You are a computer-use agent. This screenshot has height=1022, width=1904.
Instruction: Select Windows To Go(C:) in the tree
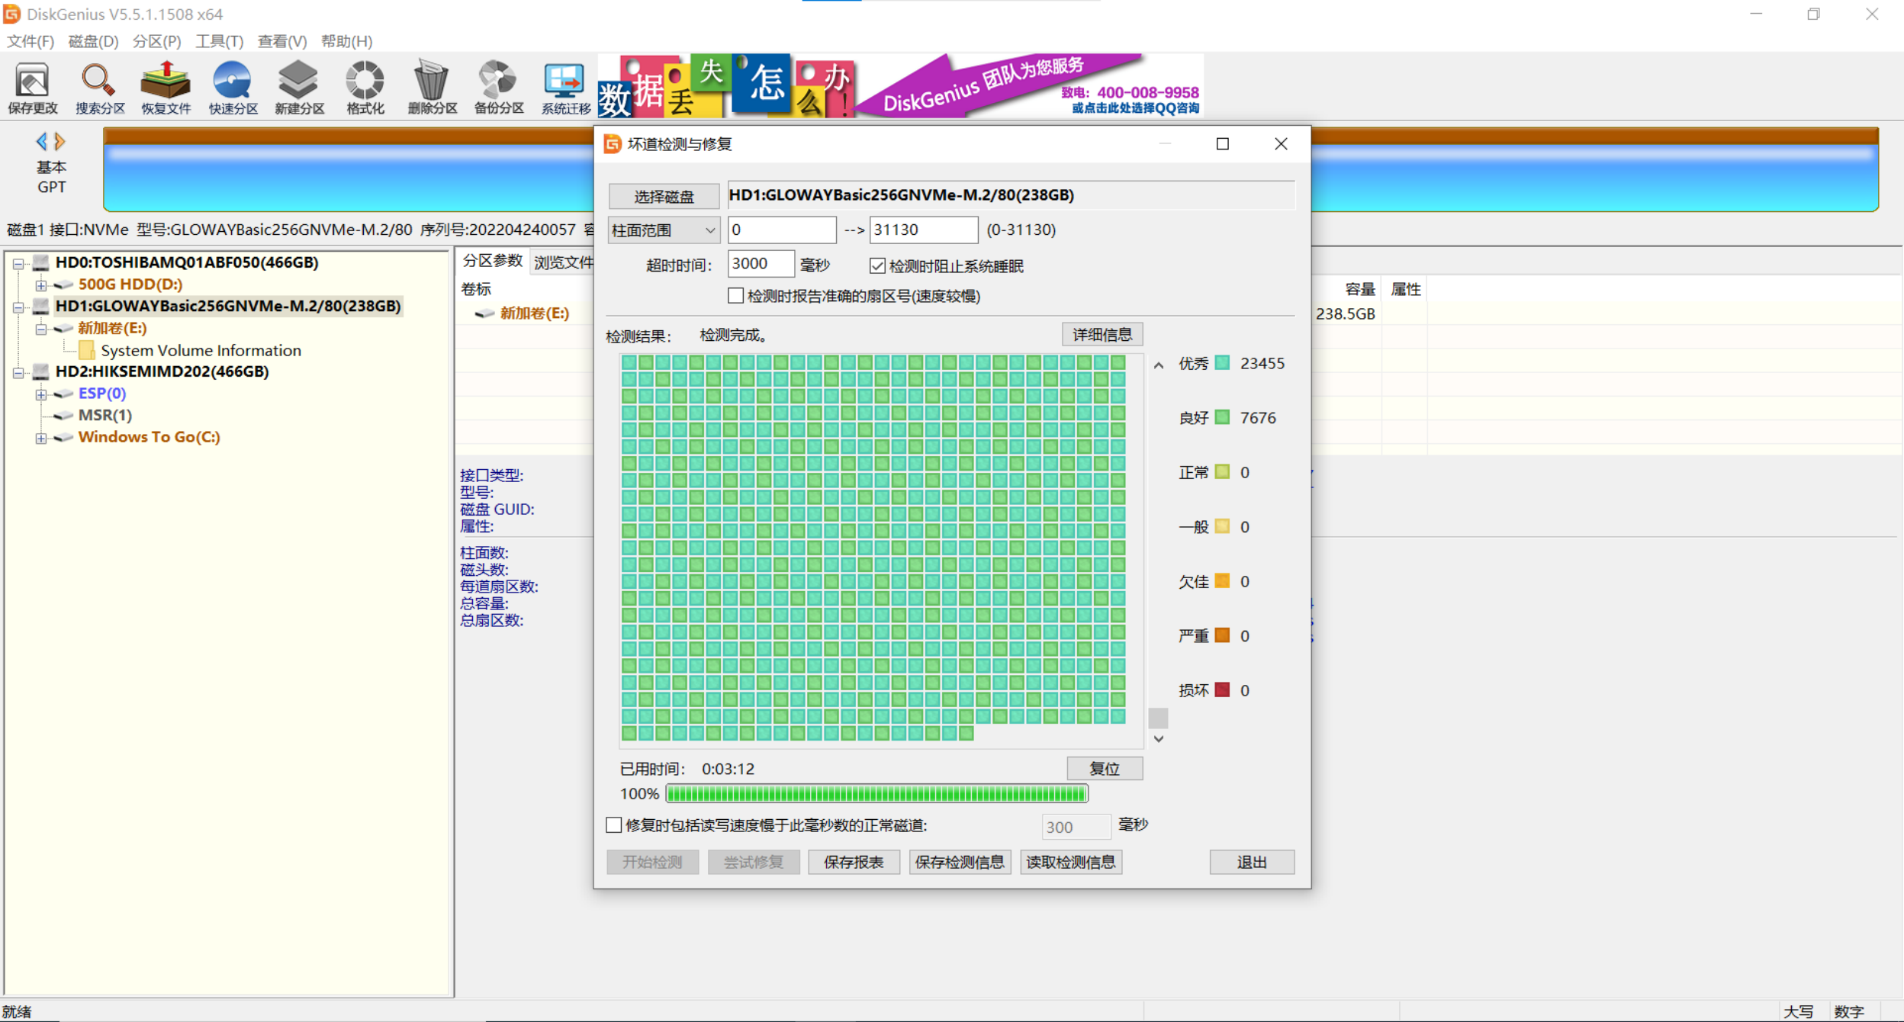[x=148, y=436]
